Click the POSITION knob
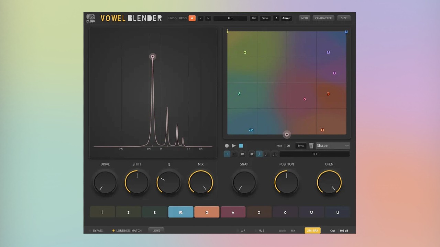The height and width of the screenshot is (247, 440). pyautogui.click(x=287, y=182)
